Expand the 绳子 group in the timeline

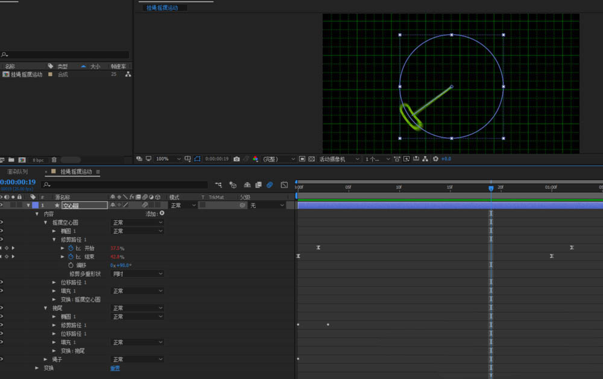[x=45, y=359]
